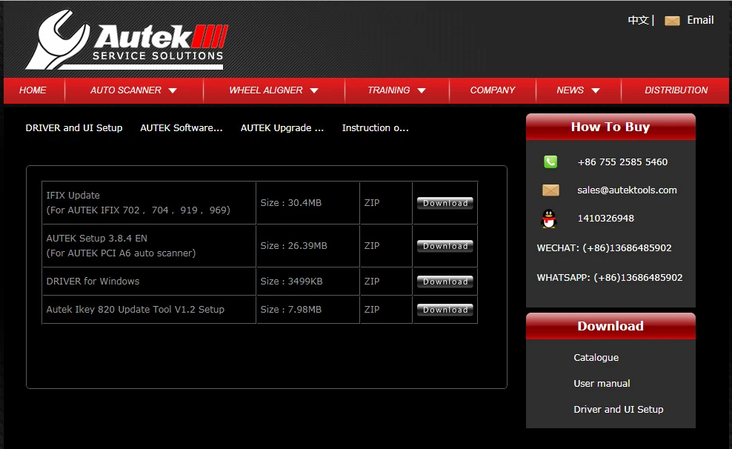732x449 pixels.
Task: Click Autek Ikey 820 Update Tool title
Action: (x=136, y=309)
